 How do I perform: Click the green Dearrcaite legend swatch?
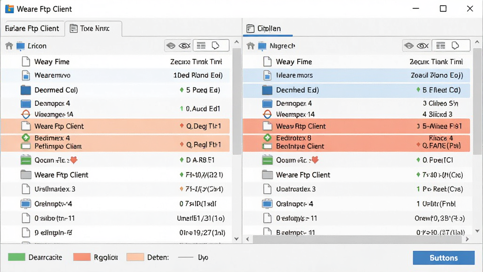(x=17, y=257)
